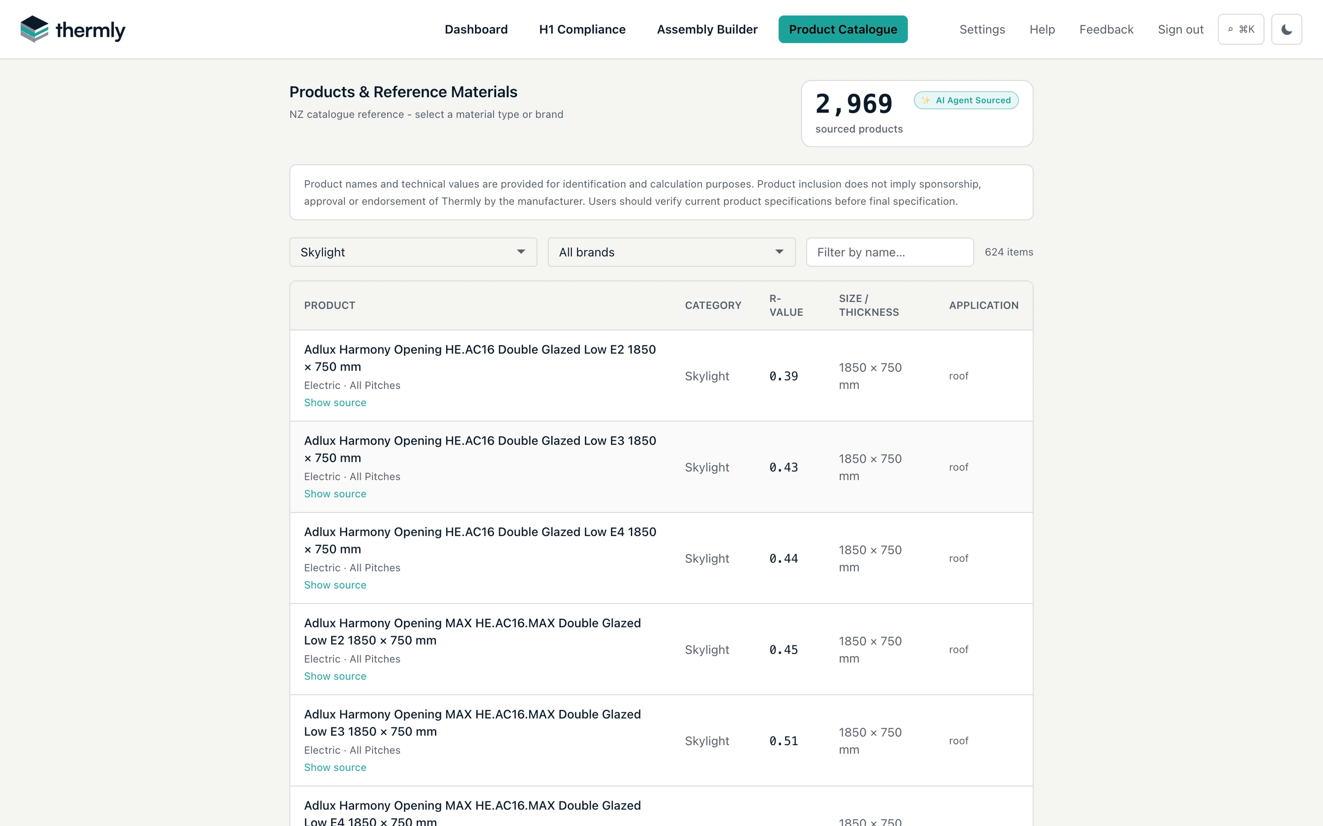
Task: Click the Thermly logo icon
Action: 34,29
